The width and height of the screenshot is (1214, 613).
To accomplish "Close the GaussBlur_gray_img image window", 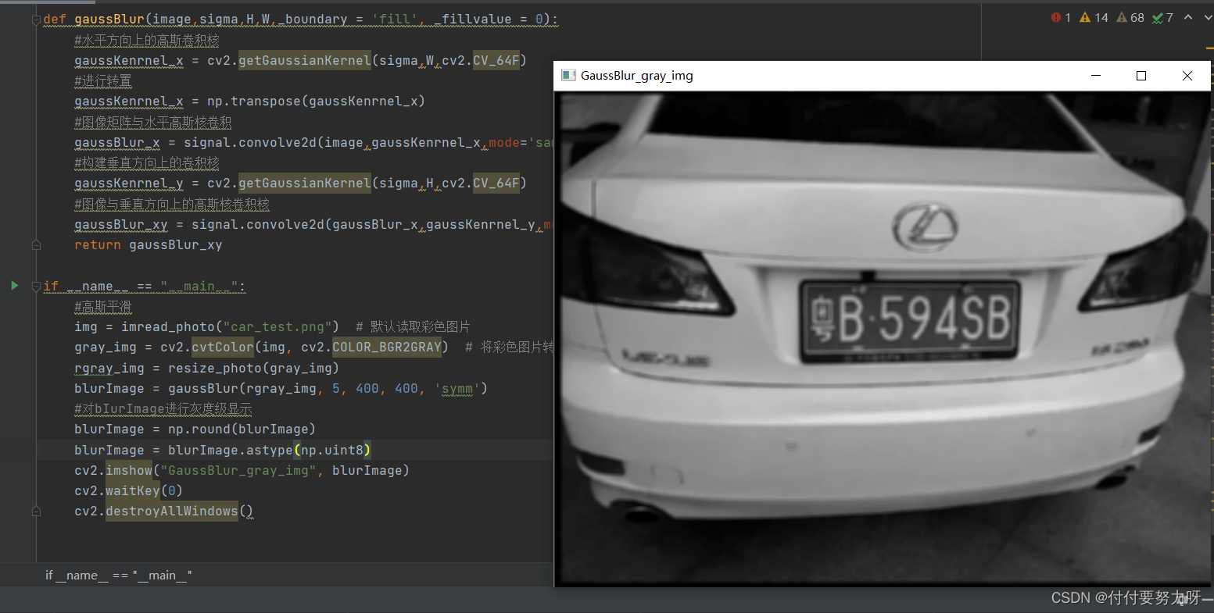I will tap(1187, 76).
